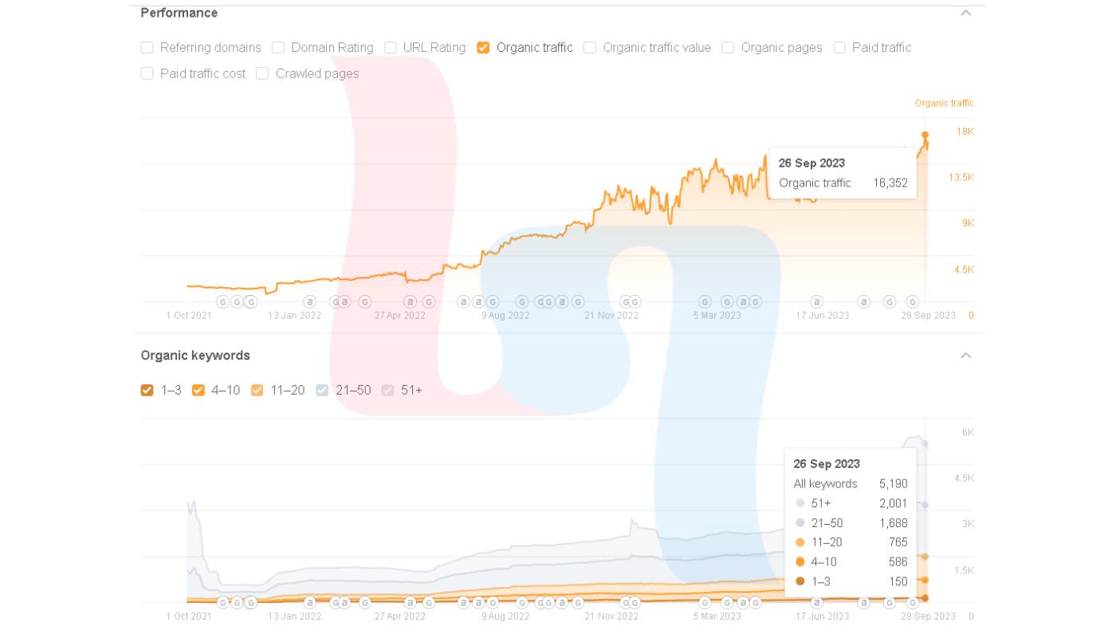Turn on the Domain Rating checkbox

point(278,48)
